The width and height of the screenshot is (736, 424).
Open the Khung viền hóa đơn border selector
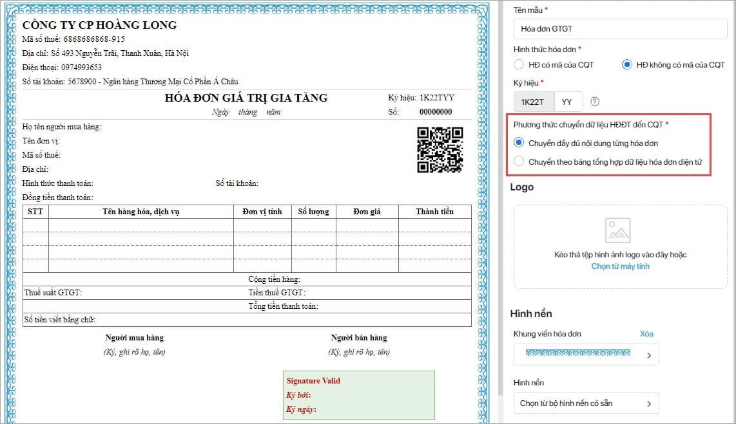(x=586, y=355)
